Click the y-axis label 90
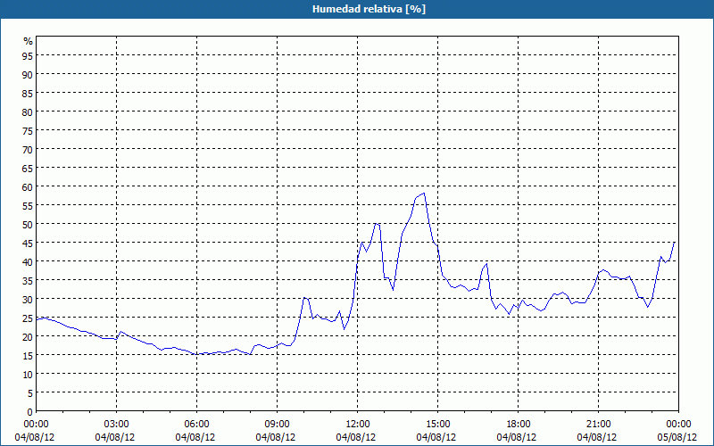 pos(28,74)
